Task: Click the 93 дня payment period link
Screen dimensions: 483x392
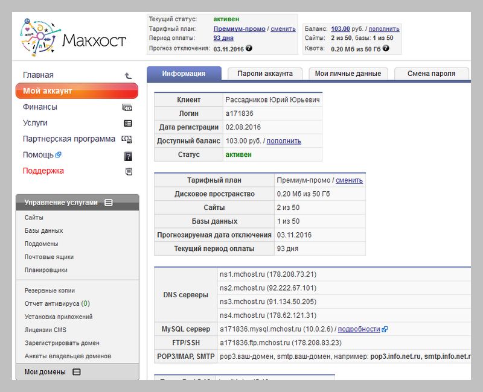Action: [x=223, y=38]
